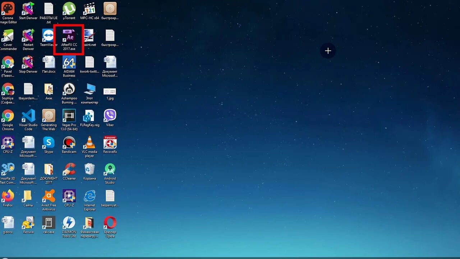
Task: Select the FLRegKey.reg file
Action: tap(89, 118)
